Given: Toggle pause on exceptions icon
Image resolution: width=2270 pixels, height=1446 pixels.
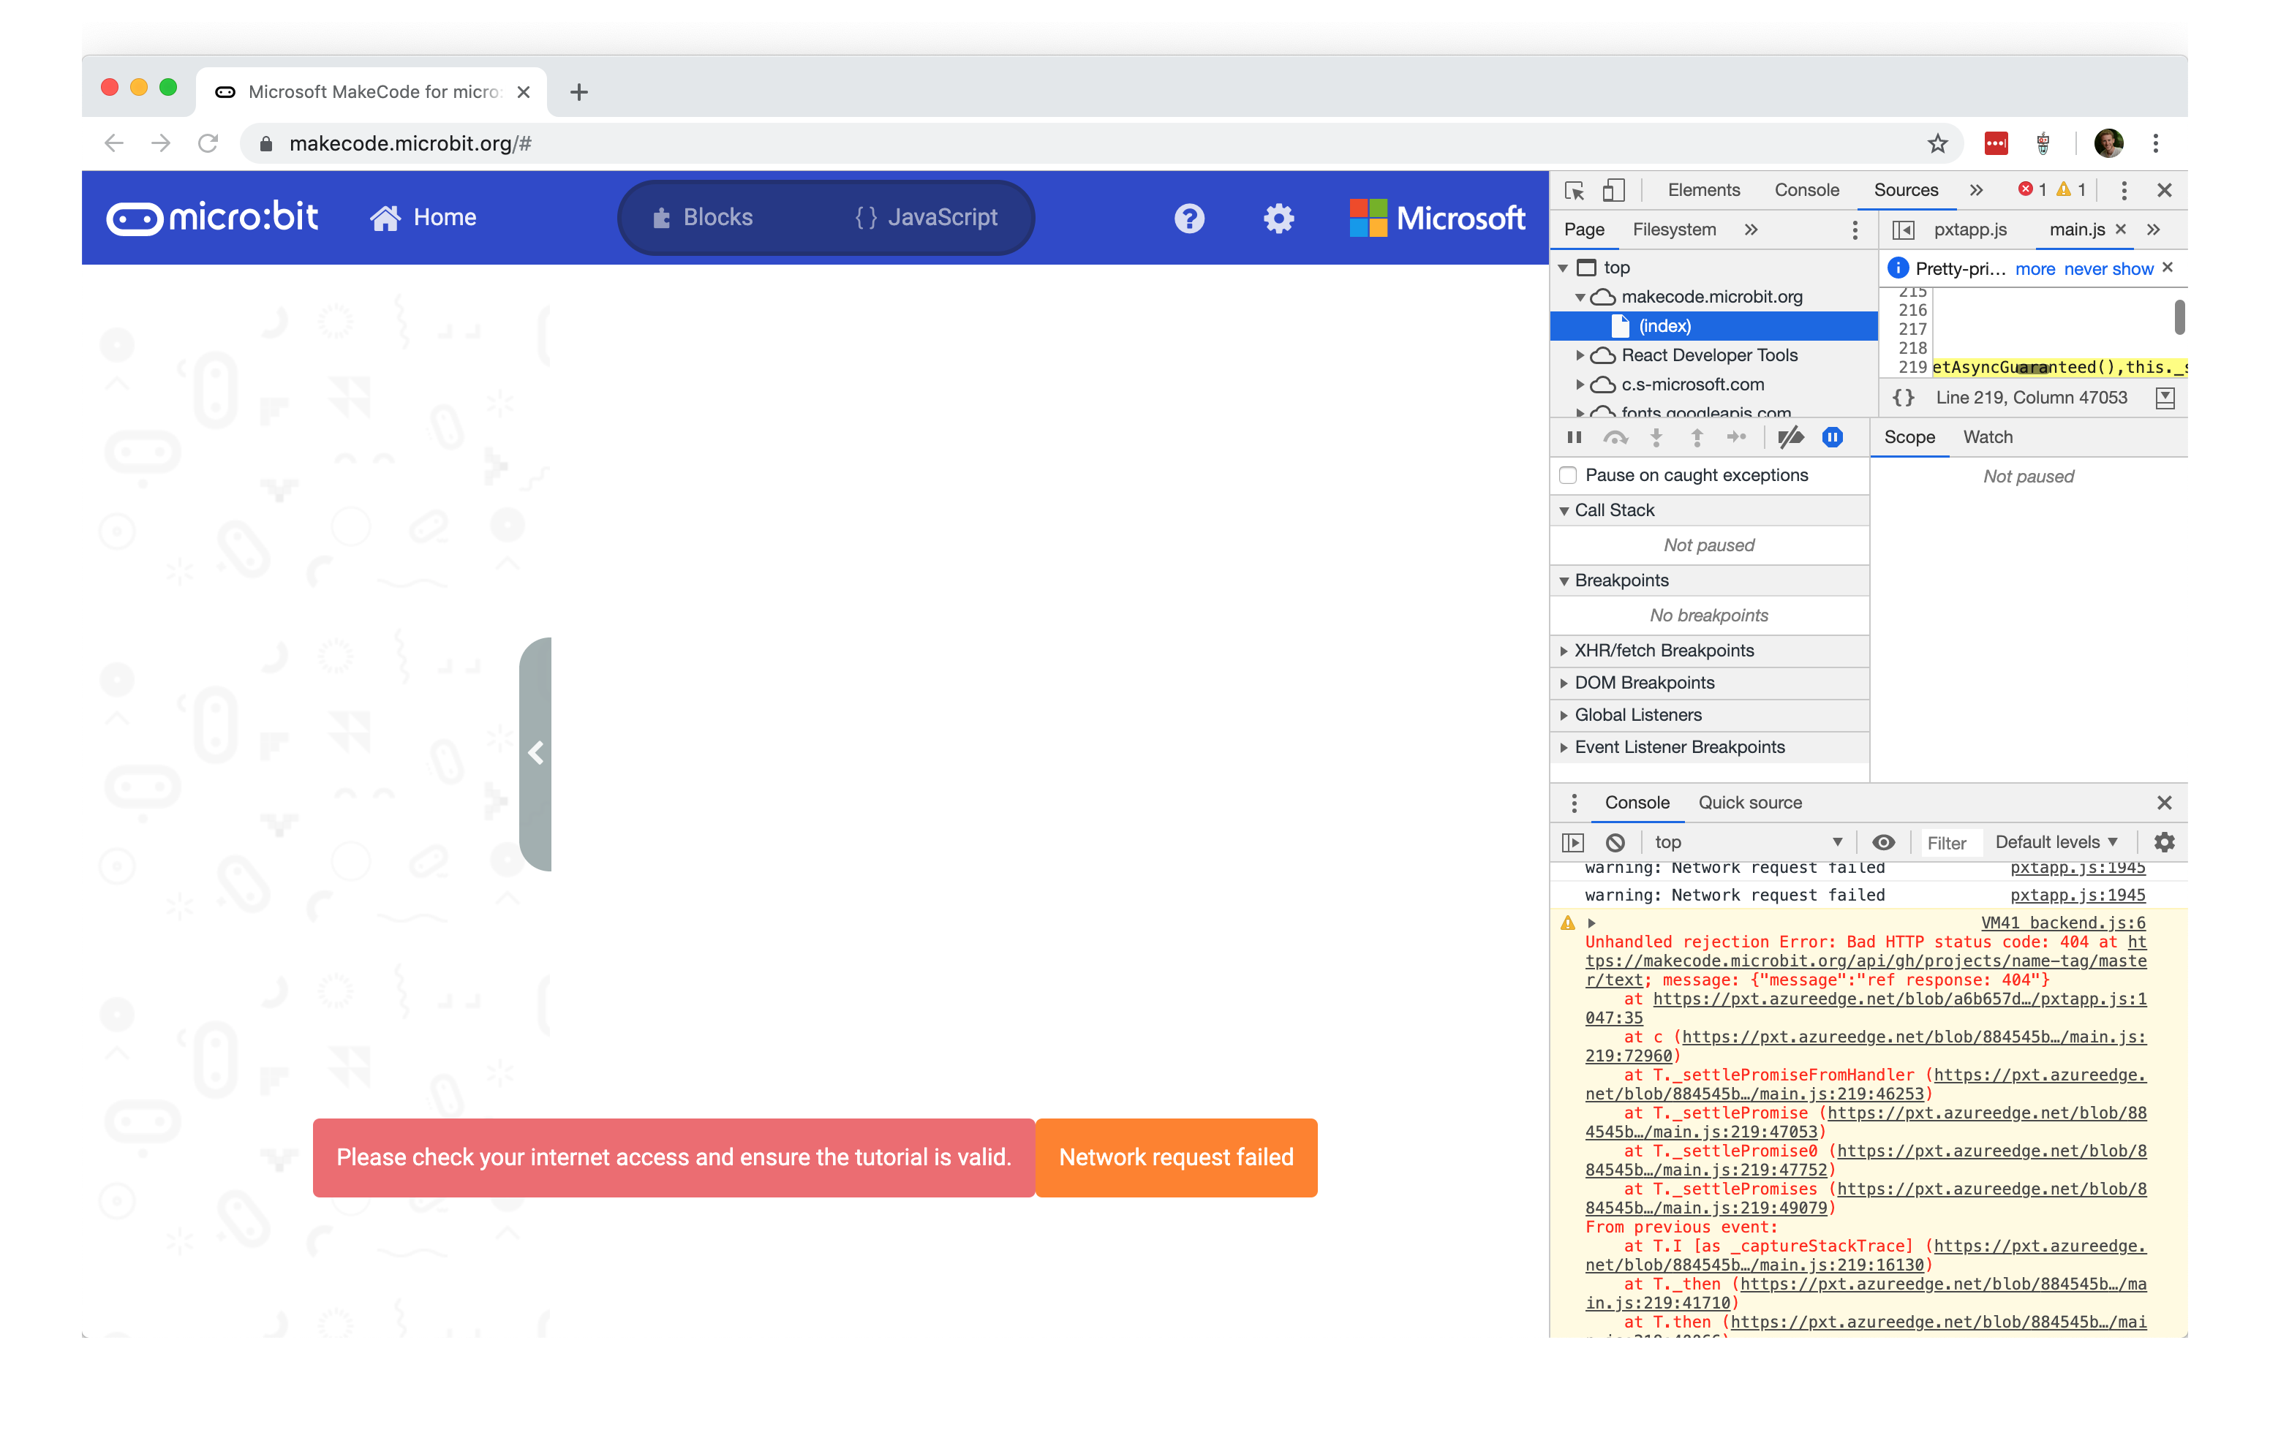Looking at the screenshot, I should pos(1832,436).
